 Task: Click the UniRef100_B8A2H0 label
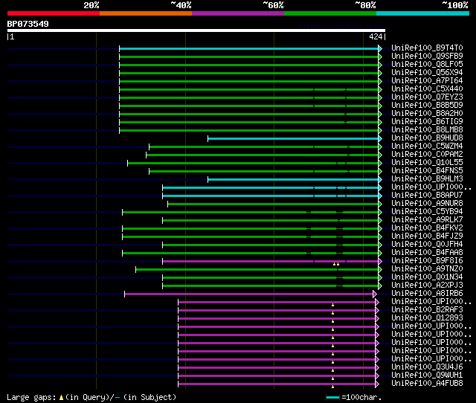(427, 114)
